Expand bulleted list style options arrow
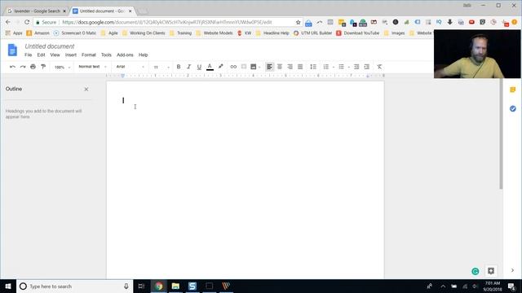Screen dimensions: 522x293 (x=348, y=67)
